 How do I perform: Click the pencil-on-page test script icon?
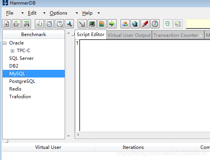click(82, 24)
